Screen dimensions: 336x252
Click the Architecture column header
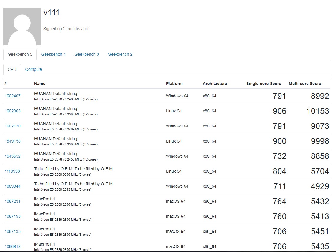[x=215, y=84]
